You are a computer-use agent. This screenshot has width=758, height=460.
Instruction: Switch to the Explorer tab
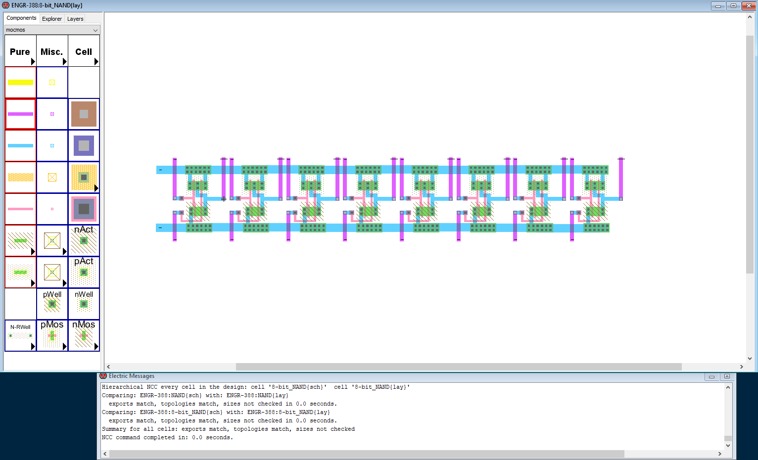[52, 19]
